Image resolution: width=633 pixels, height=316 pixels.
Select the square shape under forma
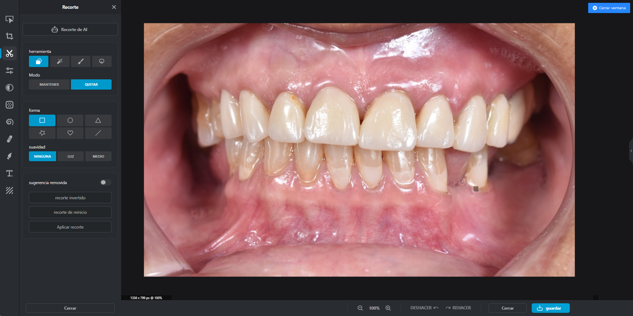(42, 120)
